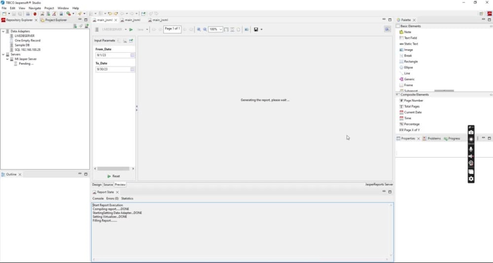Open the 100% zoom level combo box
493x263 pixels.
tap(216, 30)
